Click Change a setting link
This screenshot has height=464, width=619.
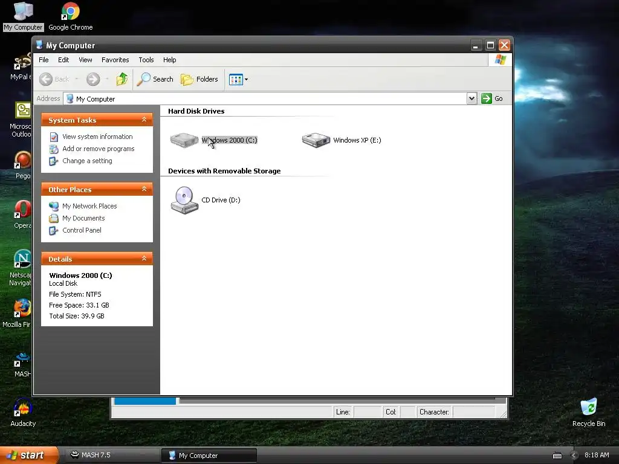(x=87, y=161)
